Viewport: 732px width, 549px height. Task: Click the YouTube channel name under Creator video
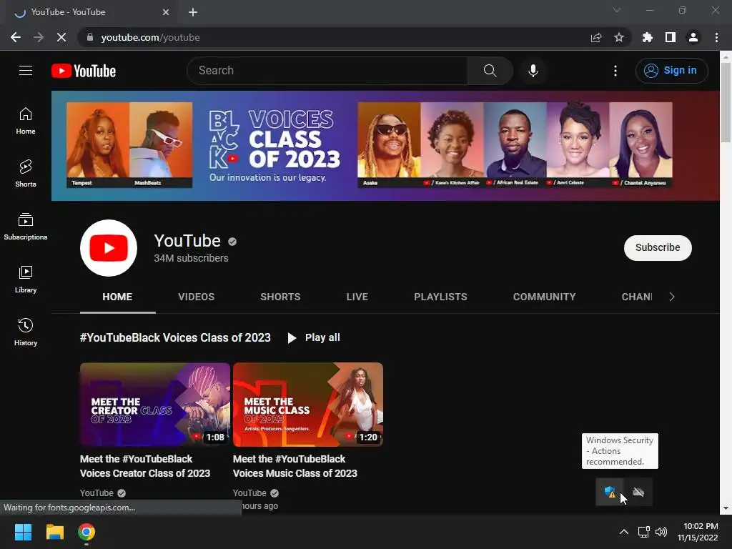tap(97, 493)
